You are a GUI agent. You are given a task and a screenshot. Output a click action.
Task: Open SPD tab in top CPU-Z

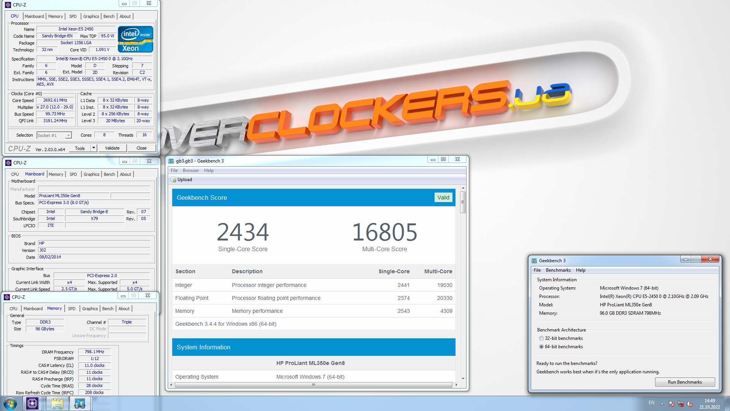[x=73, y=16]
